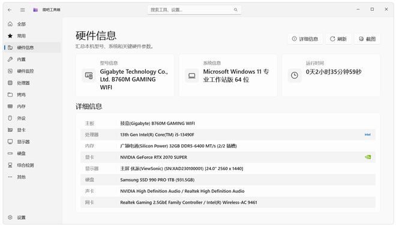
Task: Click the laptop icon in 系统信息 card
Action: pyautogui.click(x=192, y=75)
